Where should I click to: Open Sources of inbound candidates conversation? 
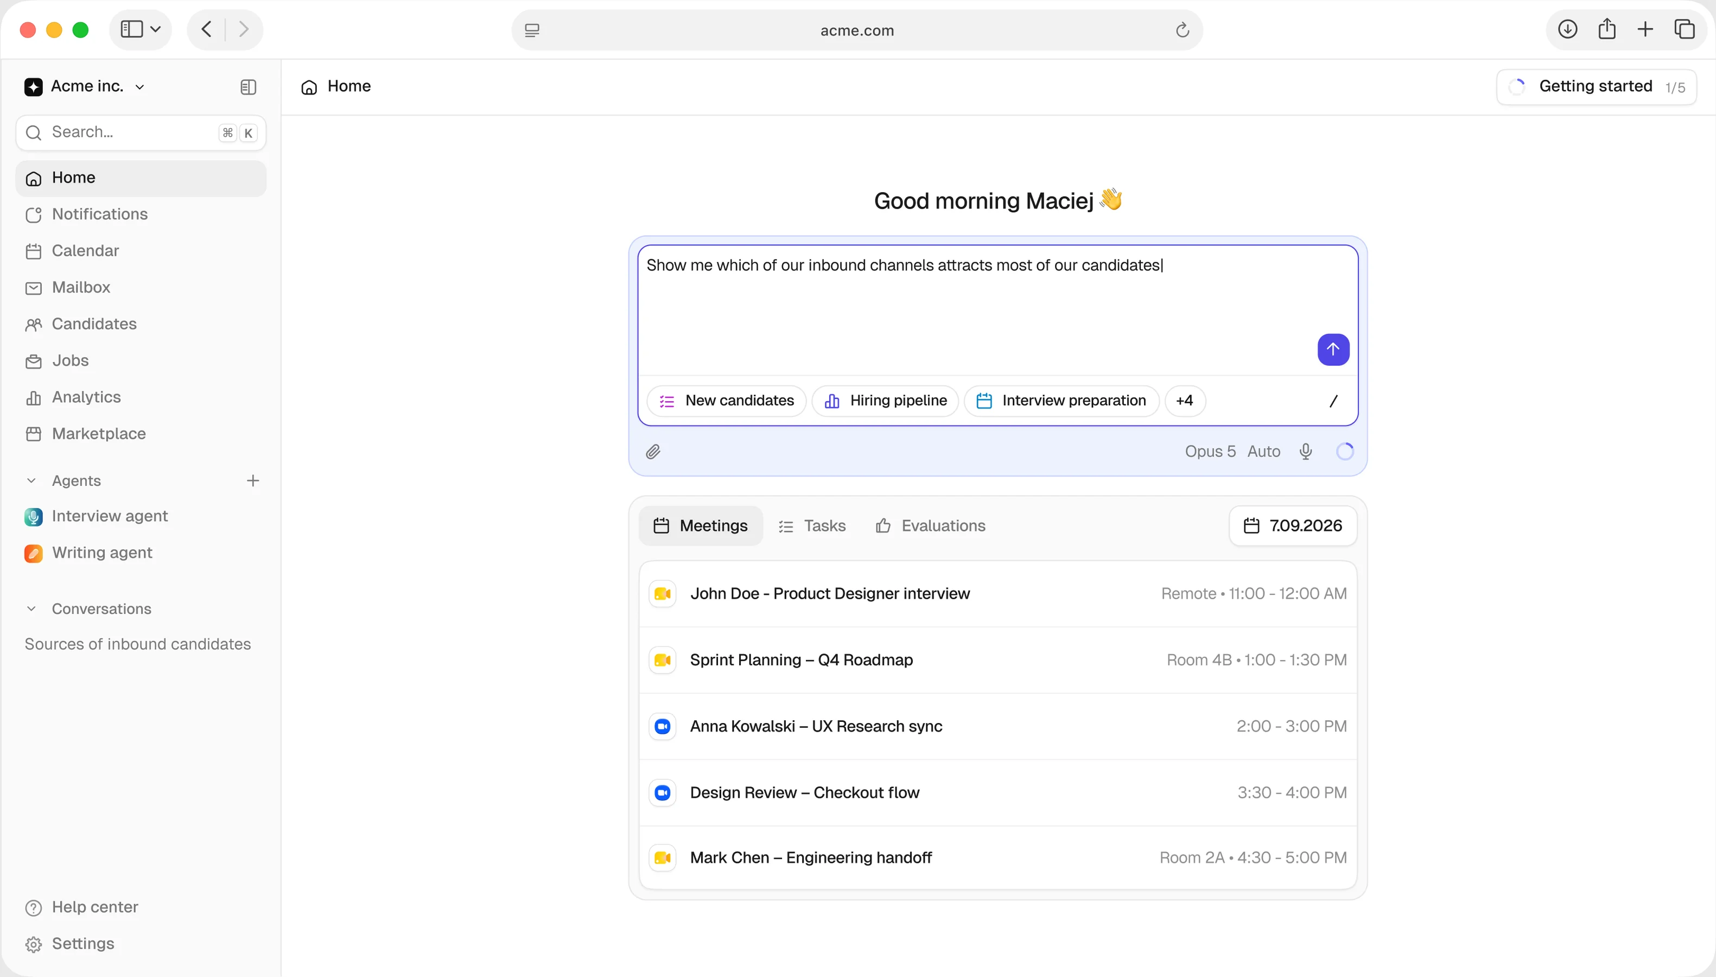click(x=137, y=644)
